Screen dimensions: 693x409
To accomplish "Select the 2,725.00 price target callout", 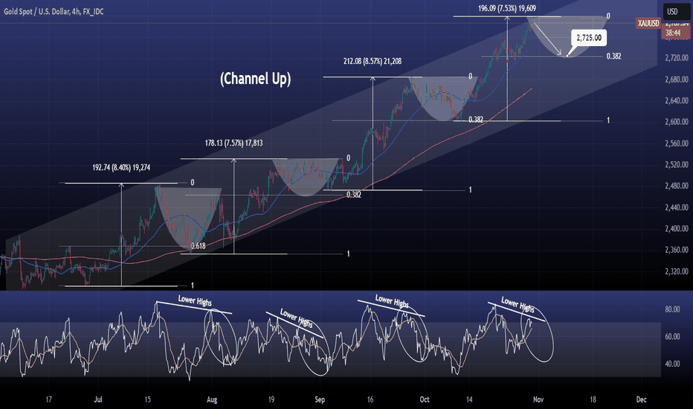I will click(x=589, y=38).
